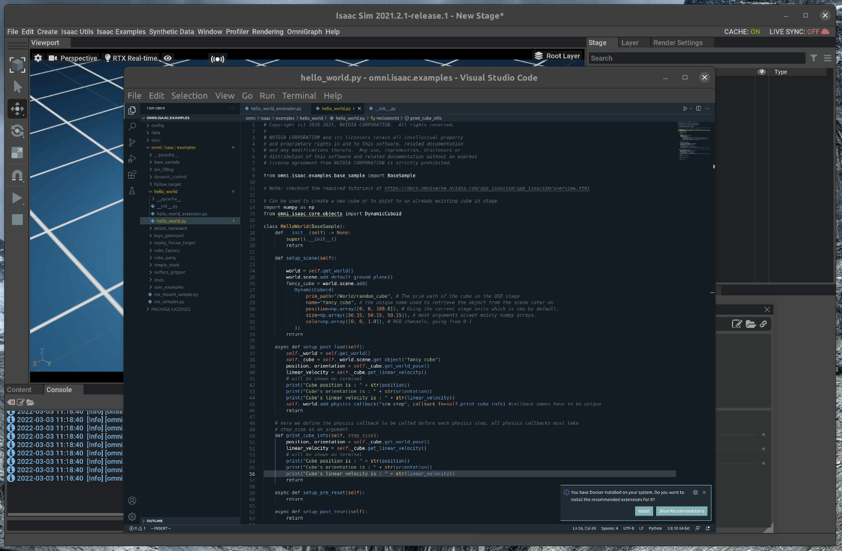Click Root Layer button in viewport
842x551 pixels.
(558, 56)
